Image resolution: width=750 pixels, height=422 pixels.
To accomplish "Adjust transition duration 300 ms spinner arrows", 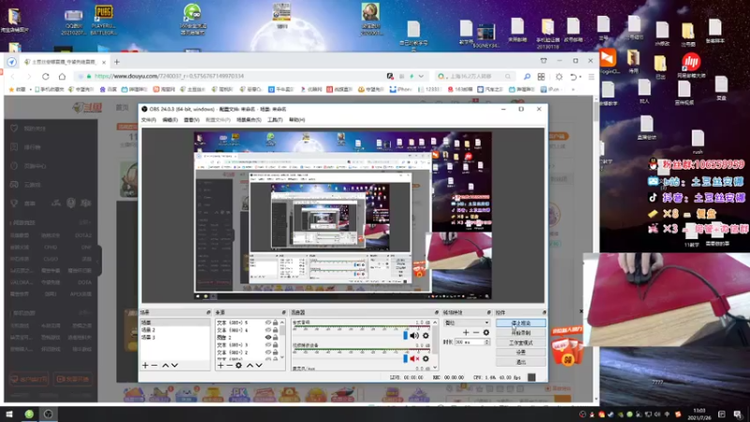I will pyautogui.click(x=487, y=342).
